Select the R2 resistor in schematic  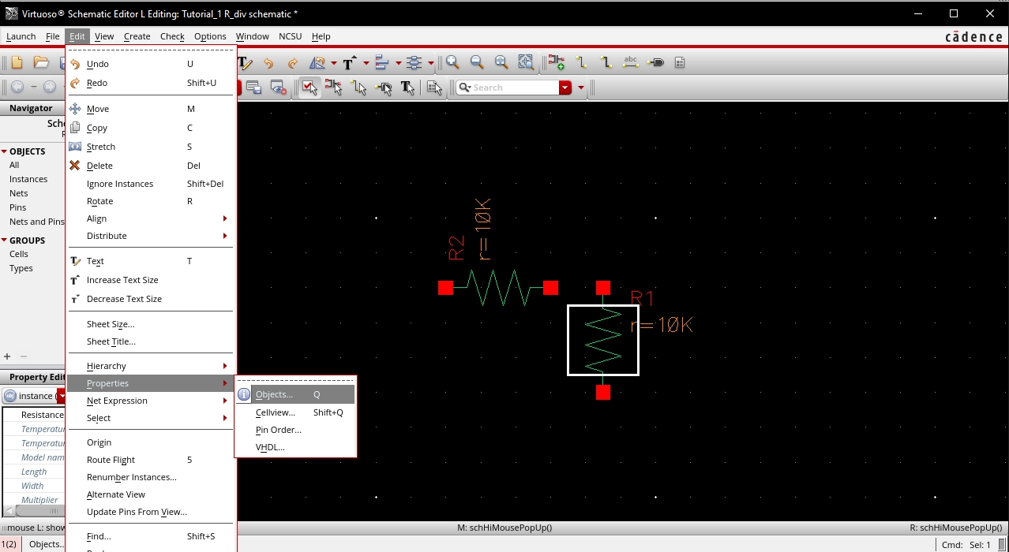coord(498,288)
